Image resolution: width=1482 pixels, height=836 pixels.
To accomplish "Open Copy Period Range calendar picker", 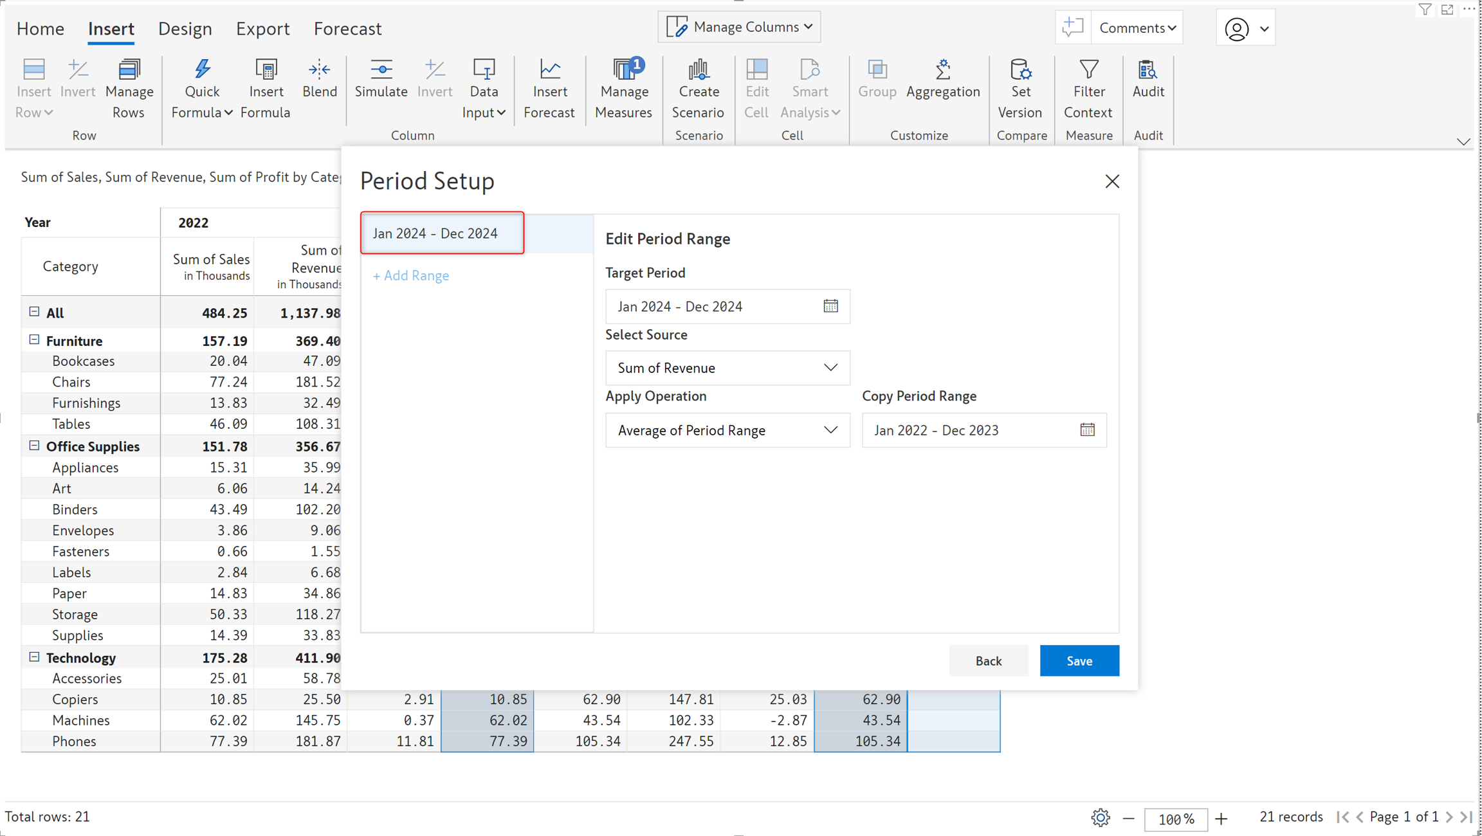I will (x=1087, y=430).
